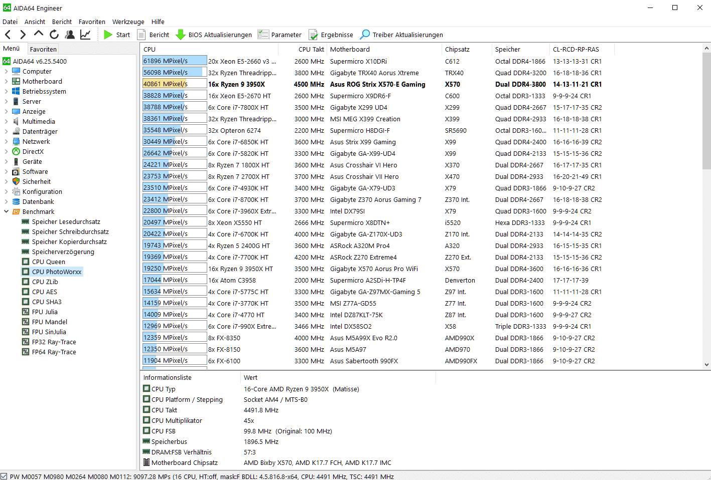711x480 pixels.
Task: Open the CPU AES benchmark icon
Action: click(x=26, y=292)
